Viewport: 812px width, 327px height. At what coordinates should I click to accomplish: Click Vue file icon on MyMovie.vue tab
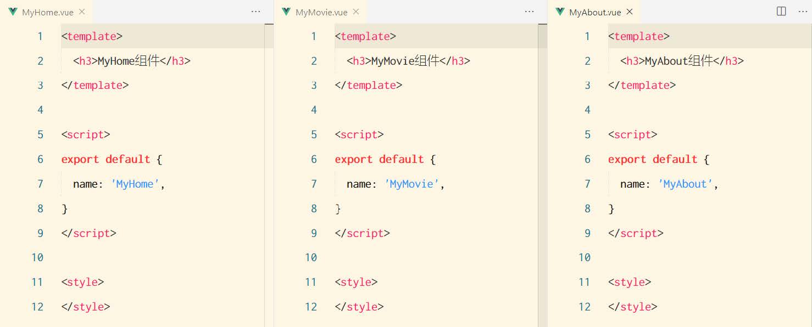[286, 12]
